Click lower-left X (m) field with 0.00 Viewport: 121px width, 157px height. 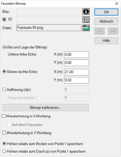77,55
